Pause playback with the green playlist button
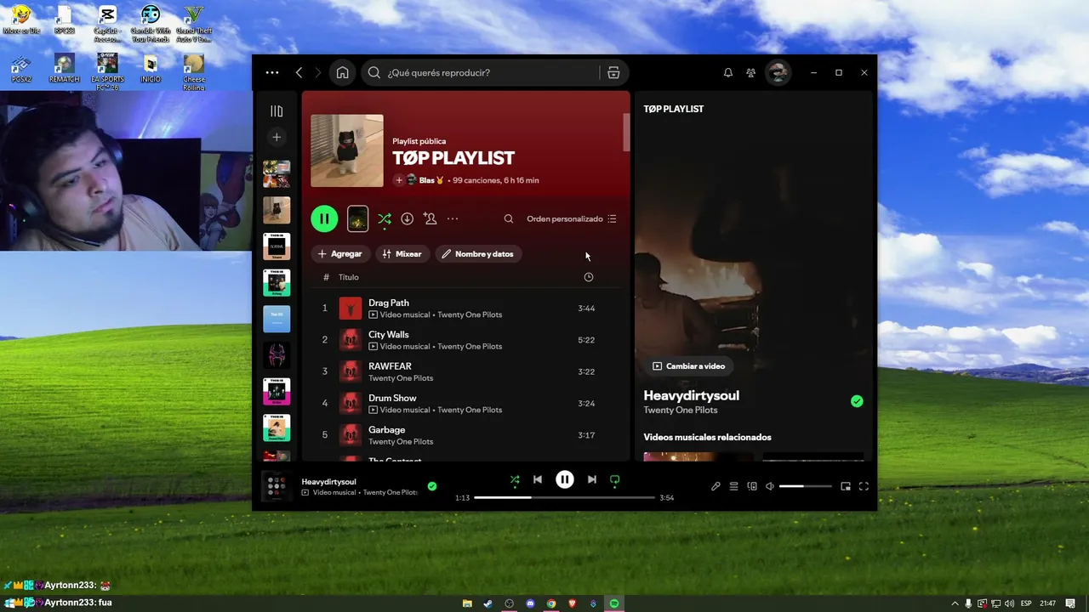1089x612 pixels. 324,218
